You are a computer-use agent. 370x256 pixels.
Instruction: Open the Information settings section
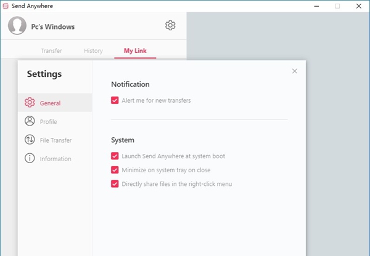tap(55, 158)
